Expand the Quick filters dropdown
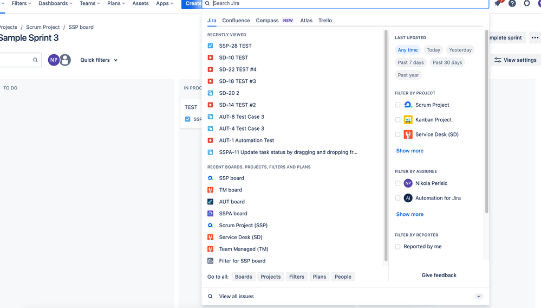The height and width of the screenshot is (308, 541). (99, 60)
